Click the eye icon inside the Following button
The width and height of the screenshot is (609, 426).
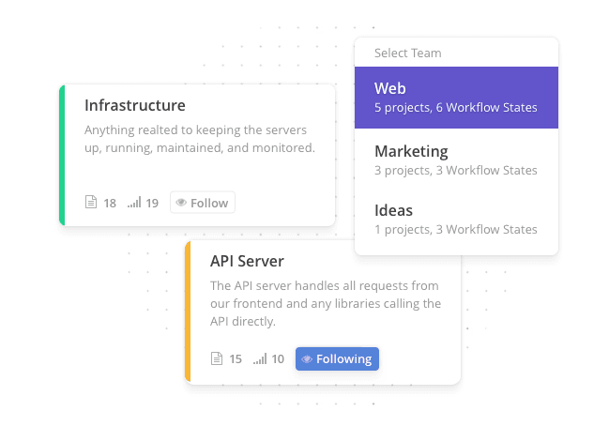(x=307, y=358)
